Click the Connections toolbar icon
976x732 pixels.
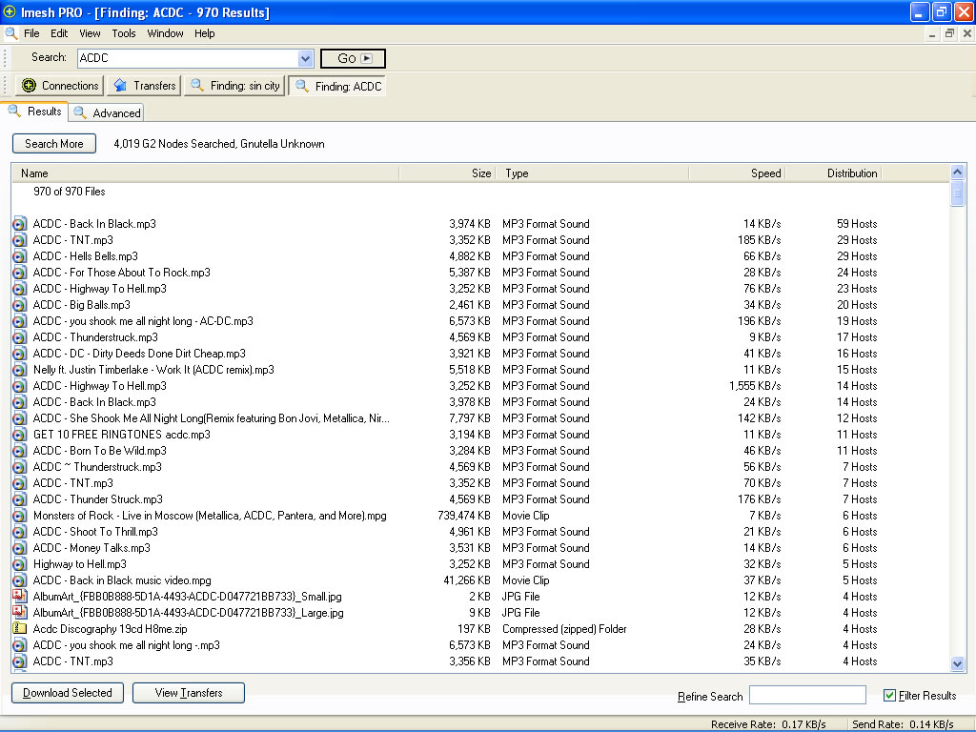coord(29,86)
